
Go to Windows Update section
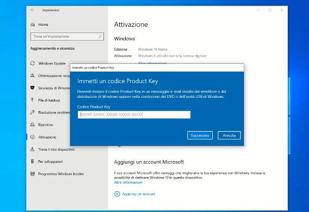pos(52,63)
